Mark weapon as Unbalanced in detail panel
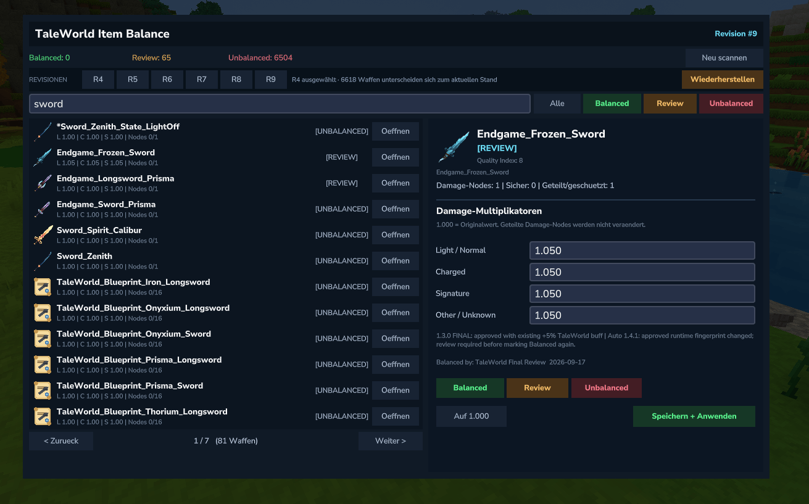 pos(607,388)
